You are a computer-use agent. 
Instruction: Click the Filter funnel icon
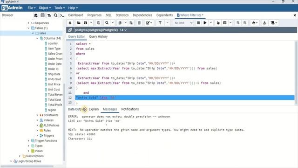[x=160, y=23]
